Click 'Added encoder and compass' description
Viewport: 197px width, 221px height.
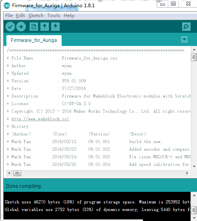pos(159,149)
